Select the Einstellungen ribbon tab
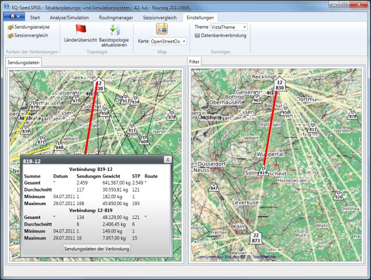371x280 pixels. pyautogui.click(x=200, y=18)
